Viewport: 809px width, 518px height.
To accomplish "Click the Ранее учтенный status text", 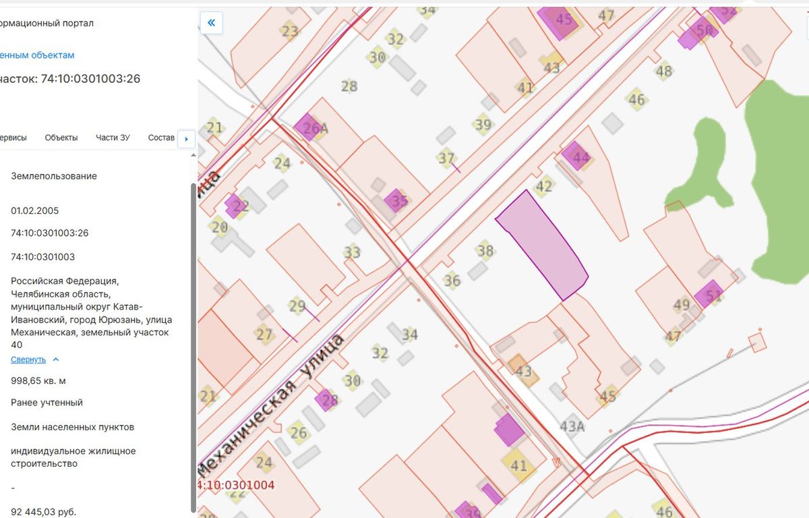I will 47,403.
